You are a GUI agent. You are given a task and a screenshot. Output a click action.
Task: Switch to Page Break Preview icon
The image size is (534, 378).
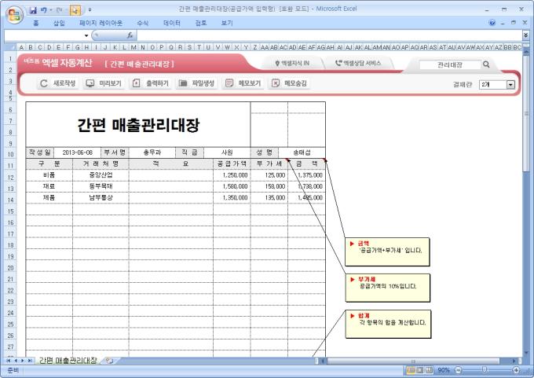429,370
